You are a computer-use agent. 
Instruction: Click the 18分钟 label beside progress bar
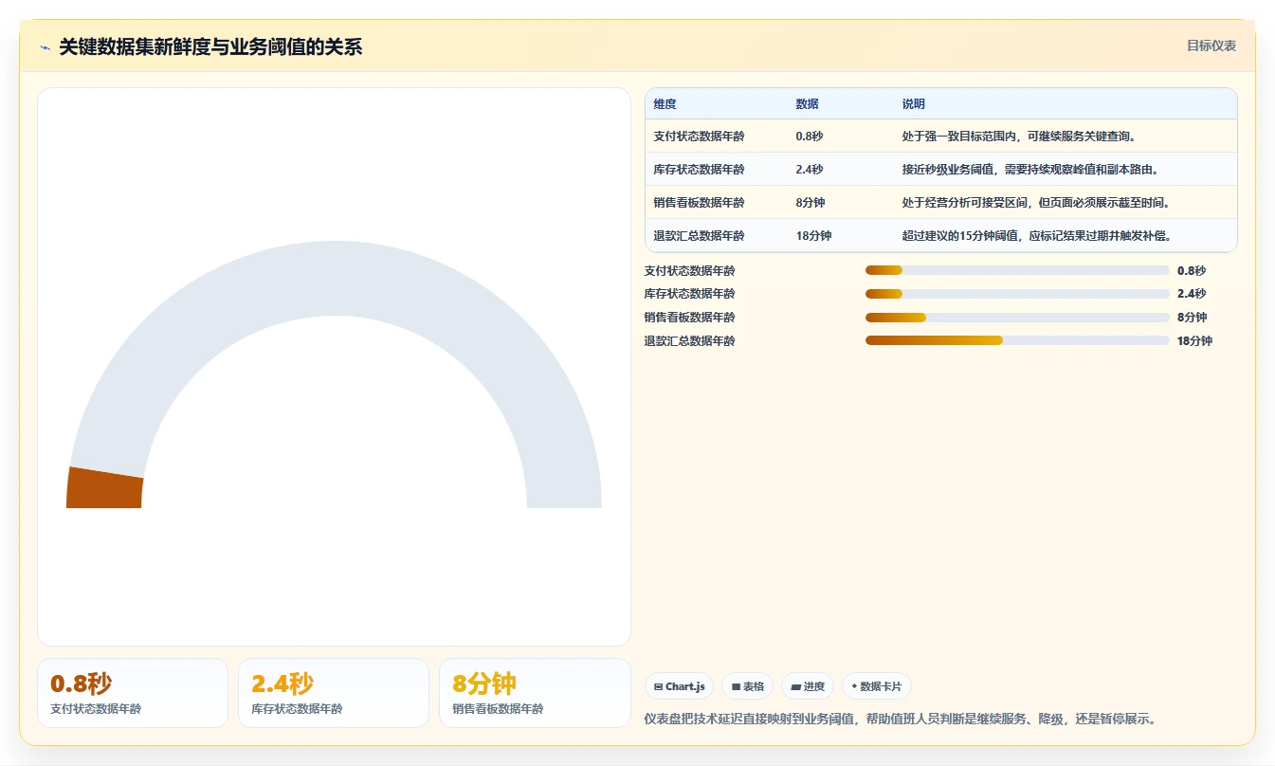[x=1194, y=341]
